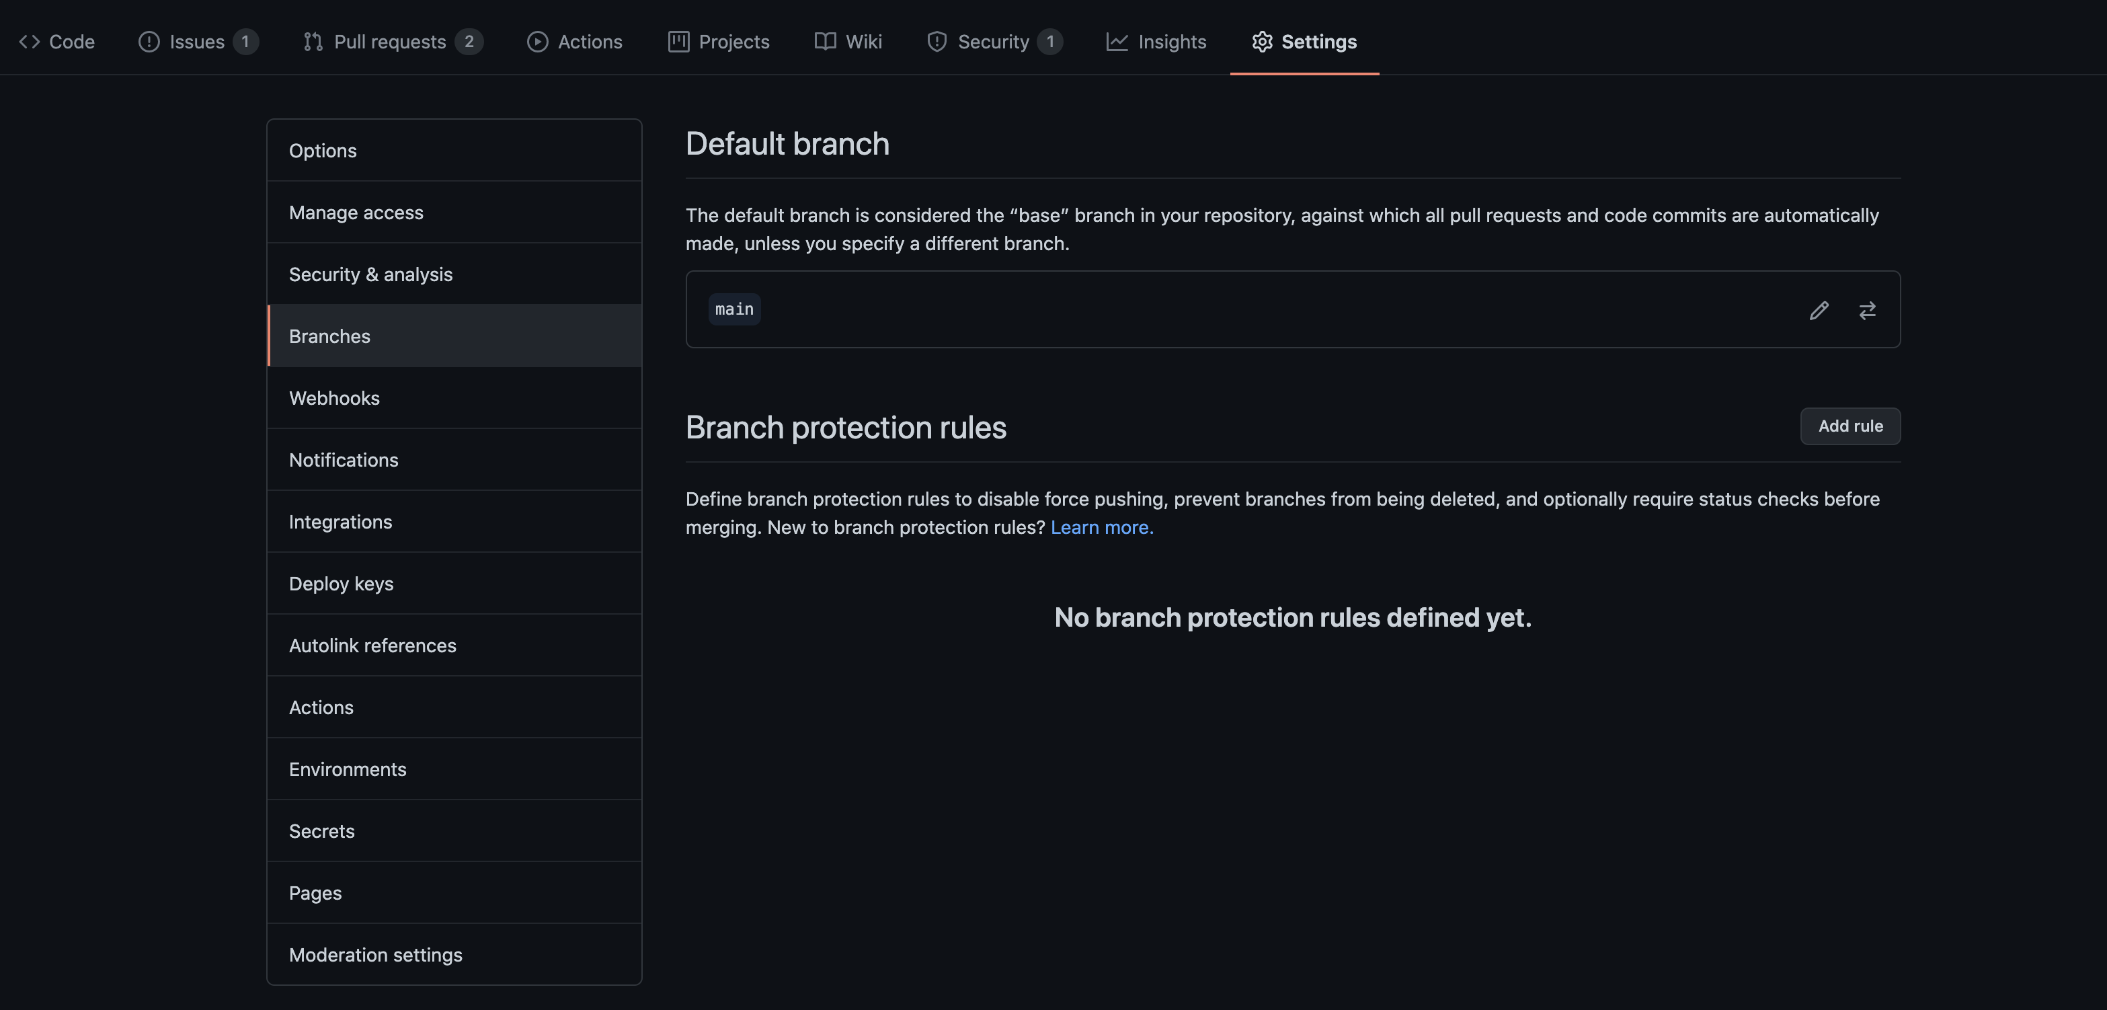The image size is (2107, 1010).
Task: Click the Settings gear icon
Action: (x=1263, y=41)
